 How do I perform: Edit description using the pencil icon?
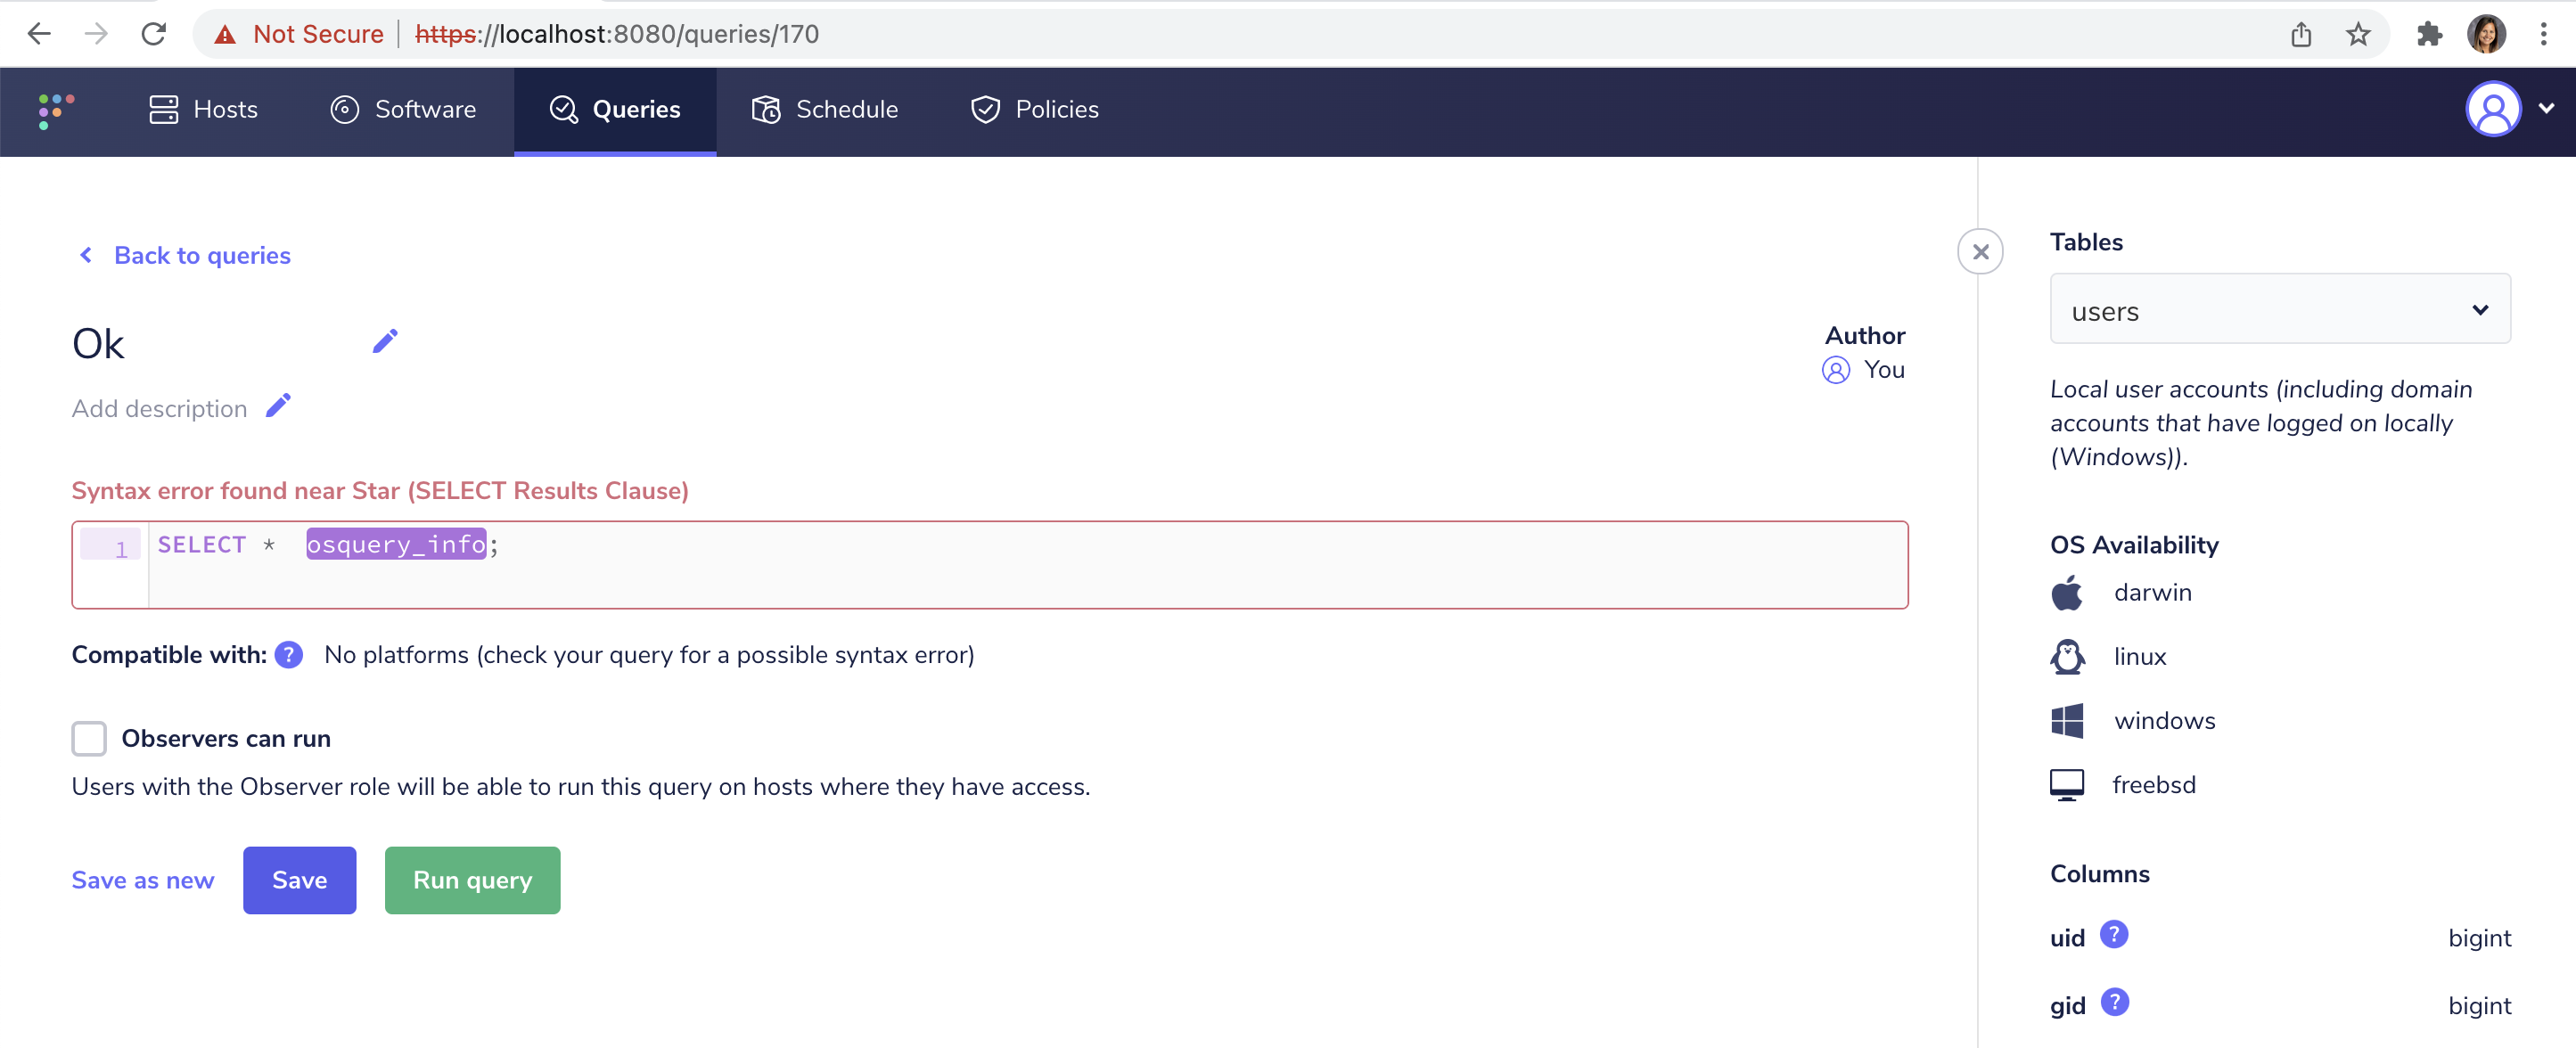coord(279,406)
